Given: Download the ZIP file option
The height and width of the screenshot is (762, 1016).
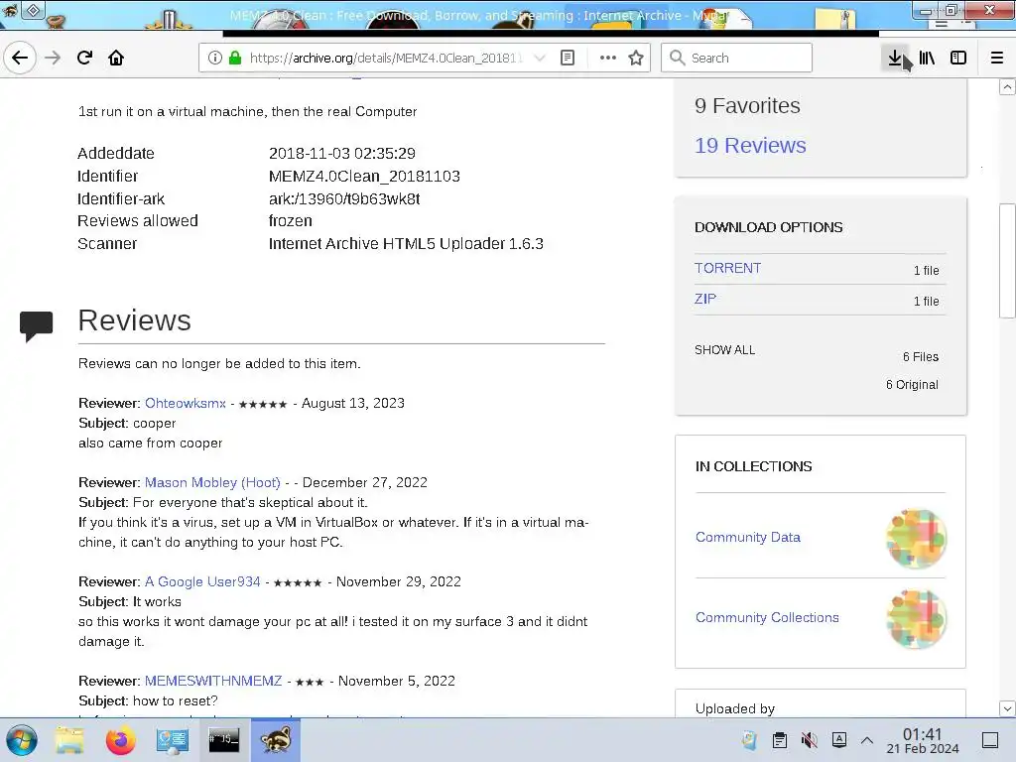Looking at the screenshot, I should point(705,299).
